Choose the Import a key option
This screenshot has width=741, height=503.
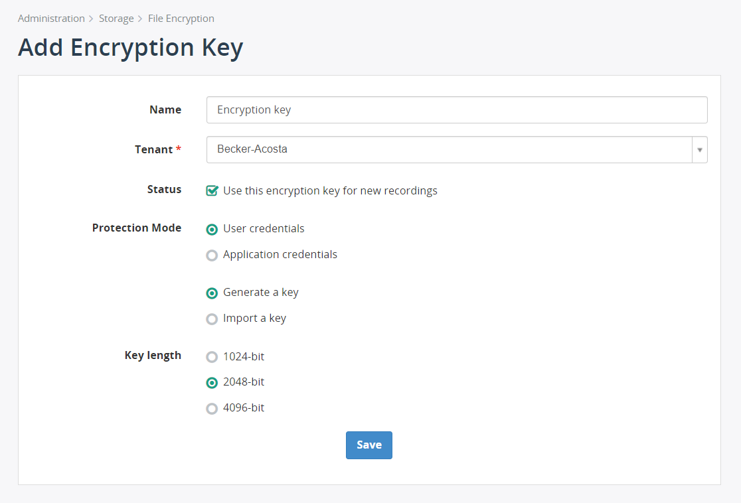(x=212, y=319)
